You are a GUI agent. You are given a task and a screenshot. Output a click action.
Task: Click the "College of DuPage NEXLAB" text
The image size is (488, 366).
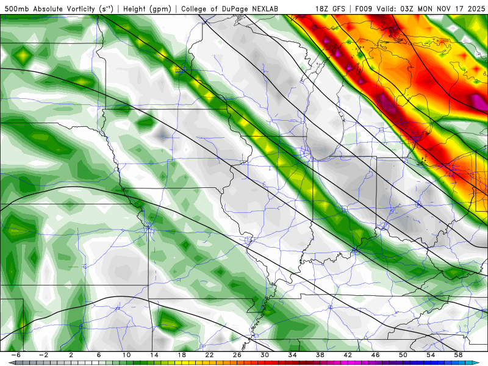(x=229, y=9)
